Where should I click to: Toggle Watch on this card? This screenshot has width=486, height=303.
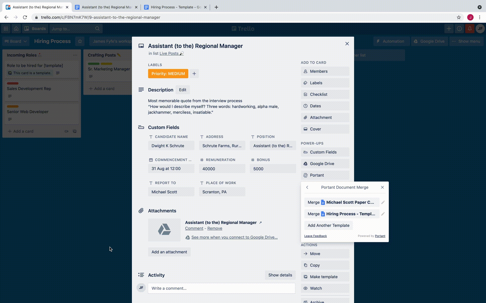coord(325,288)
